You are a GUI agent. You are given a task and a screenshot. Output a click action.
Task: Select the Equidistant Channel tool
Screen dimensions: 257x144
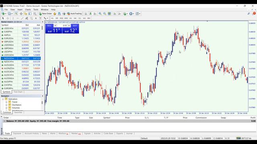point(27,18)
